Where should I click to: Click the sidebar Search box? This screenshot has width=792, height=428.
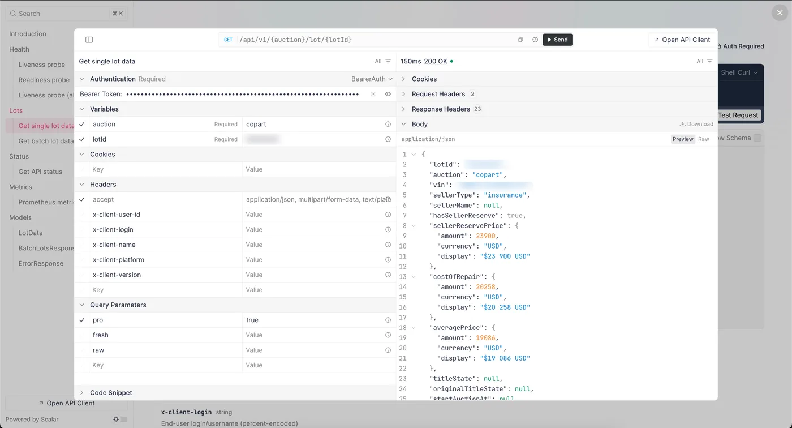pyautogui.click(x=67, y=13)
